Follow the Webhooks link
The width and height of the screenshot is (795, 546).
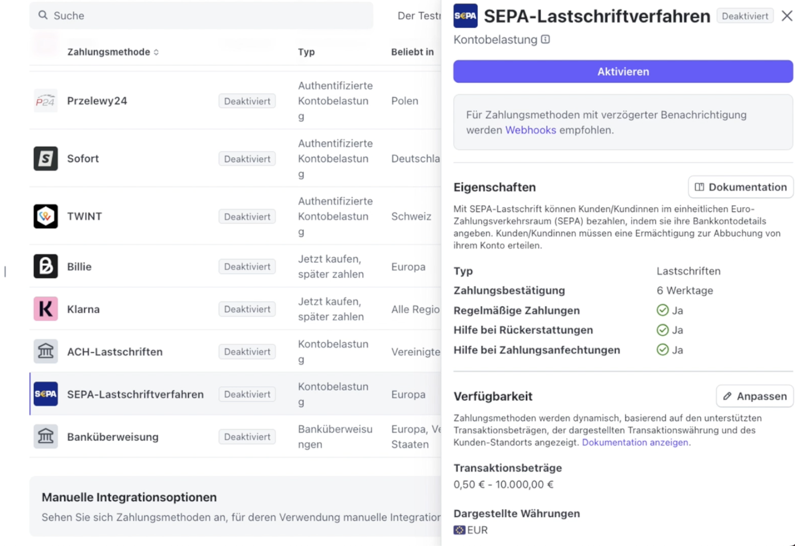point(531,130)
